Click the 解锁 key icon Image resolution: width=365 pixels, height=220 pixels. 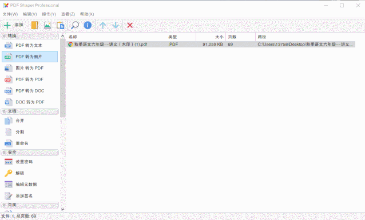(x=8, y=173)
